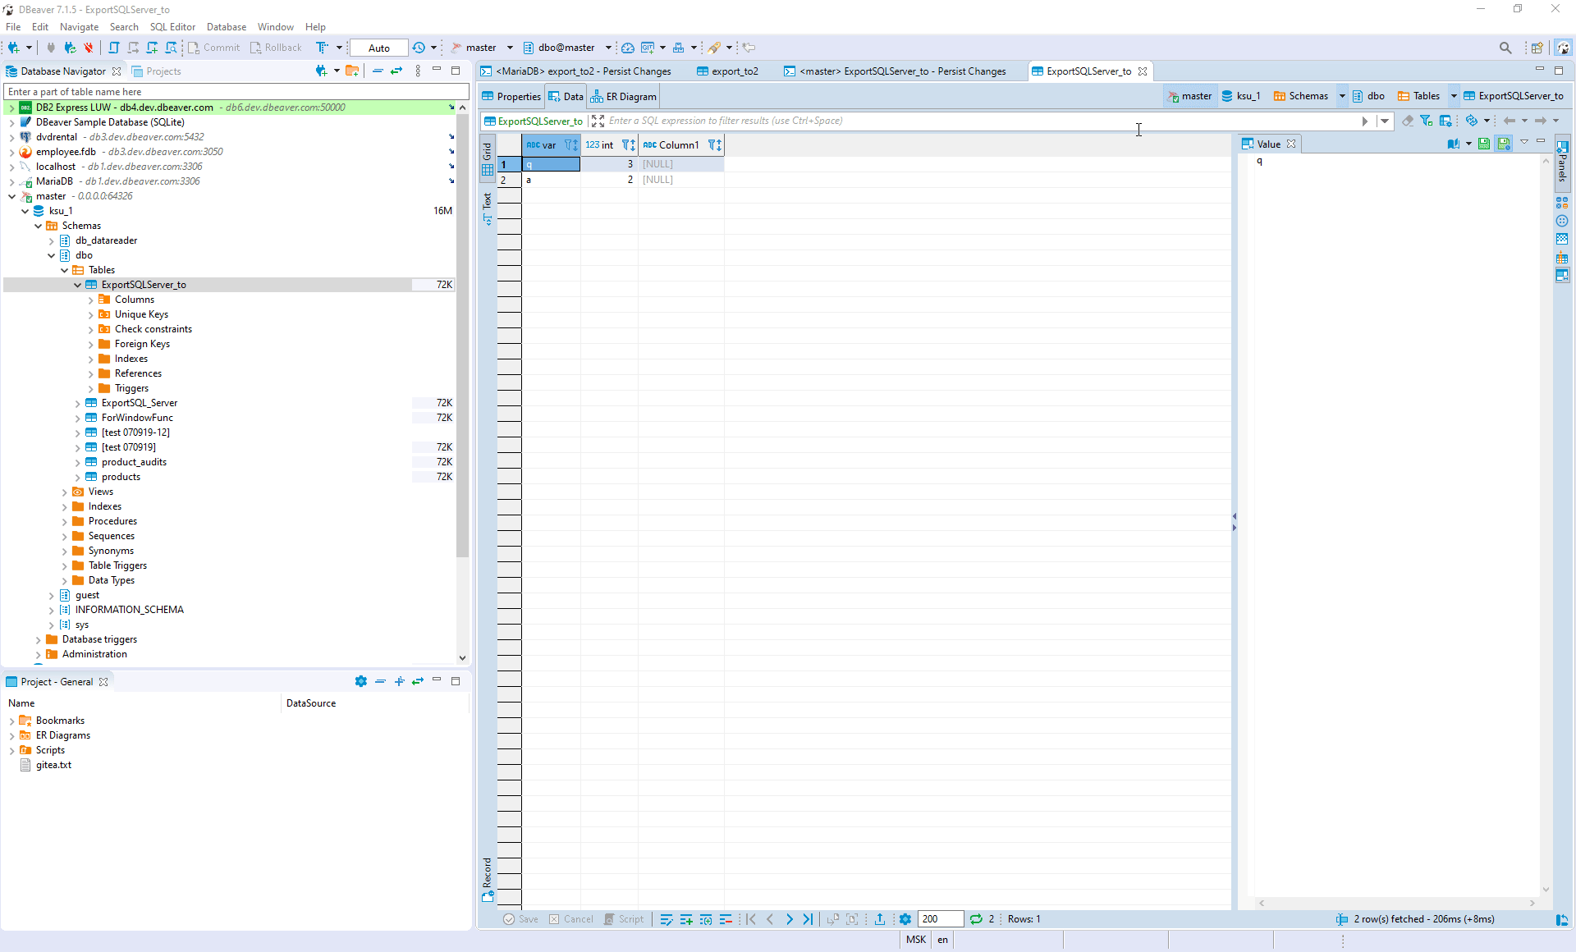Toggle the Projects panel view
The width and height of the screenshot is (1576, 952).
click(162, 71)
